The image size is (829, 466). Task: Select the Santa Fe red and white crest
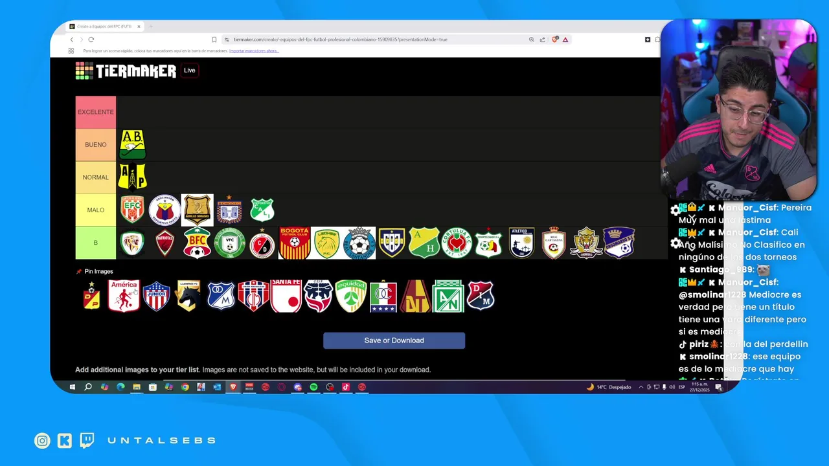(286, 296)
